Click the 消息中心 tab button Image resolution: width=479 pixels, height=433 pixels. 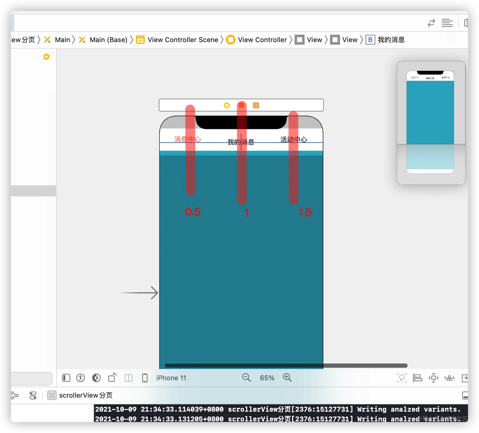188,139
